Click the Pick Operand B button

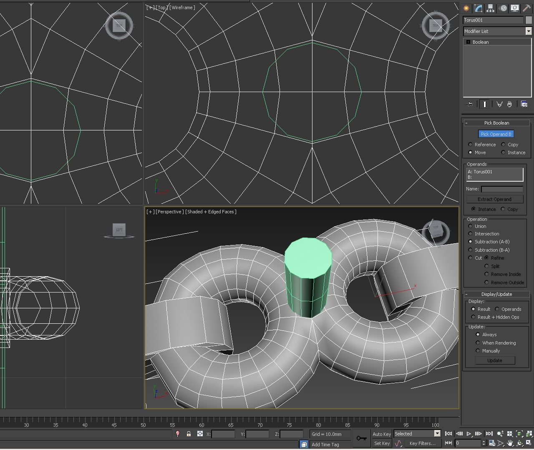(x=496, y=134)
